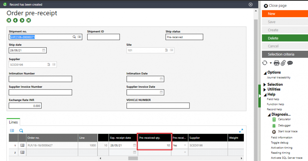
Task: Open Journal traceability option
Action: 279,77
